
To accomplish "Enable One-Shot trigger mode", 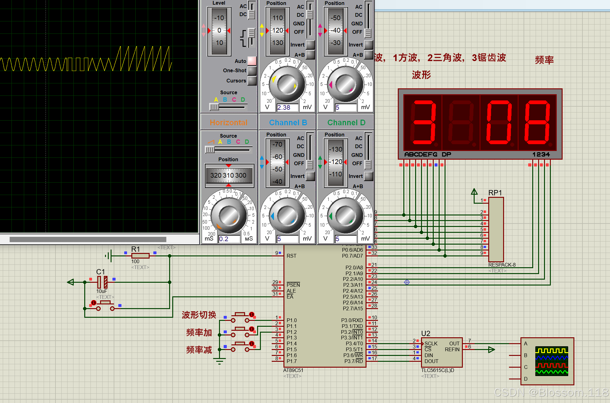I will [x=252, y=71].
